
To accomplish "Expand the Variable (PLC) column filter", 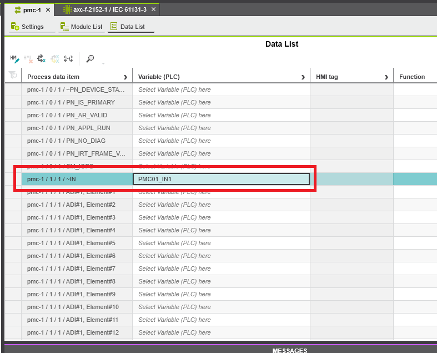I will 303,77.
